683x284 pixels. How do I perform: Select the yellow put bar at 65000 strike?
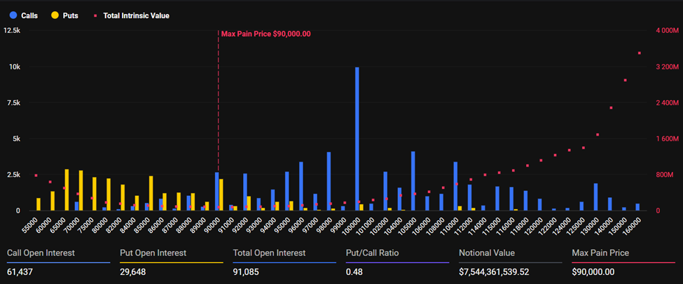(67, 190)
